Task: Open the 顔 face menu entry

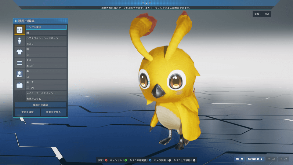Action: pyautogui.click(x=46, y=33)
